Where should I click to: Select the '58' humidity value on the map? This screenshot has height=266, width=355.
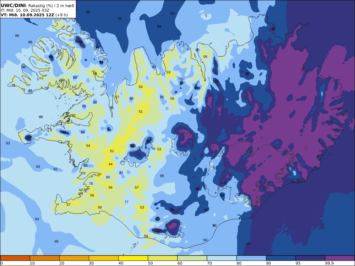click(95, 73)
